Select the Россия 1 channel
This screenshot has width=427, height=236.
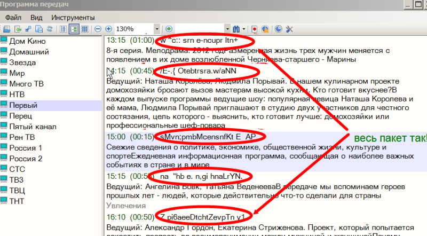[x=25, y=147]
